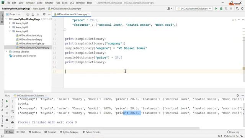Open the Terminal tool window
The height and width of the screenshot is (138, 245).
pyautogui.click(x=50, y=132)
